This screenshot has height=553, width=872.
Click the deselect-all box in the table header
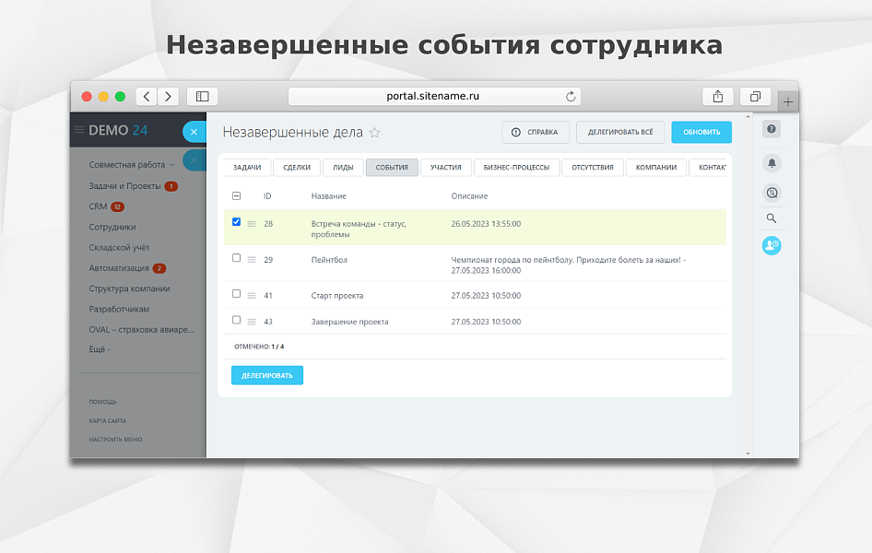[x=236, y=195]
